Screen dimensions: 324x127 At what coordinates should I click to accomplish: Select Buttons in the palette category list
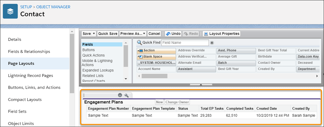click(88, 50)
